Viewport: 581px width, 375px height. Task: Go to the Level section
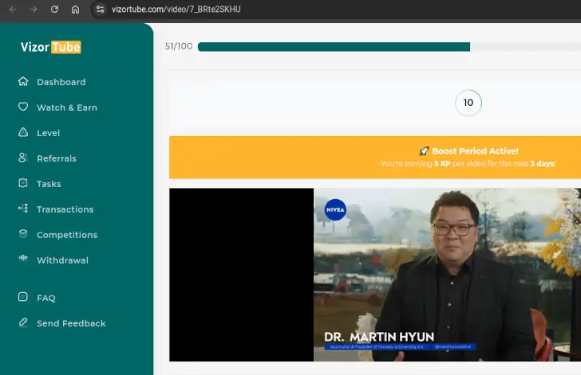click(48, 133)
